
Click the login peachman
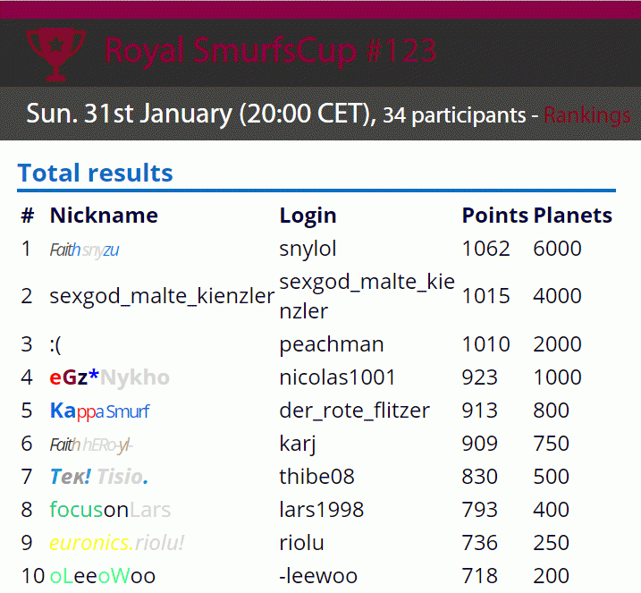coord(332,344)
